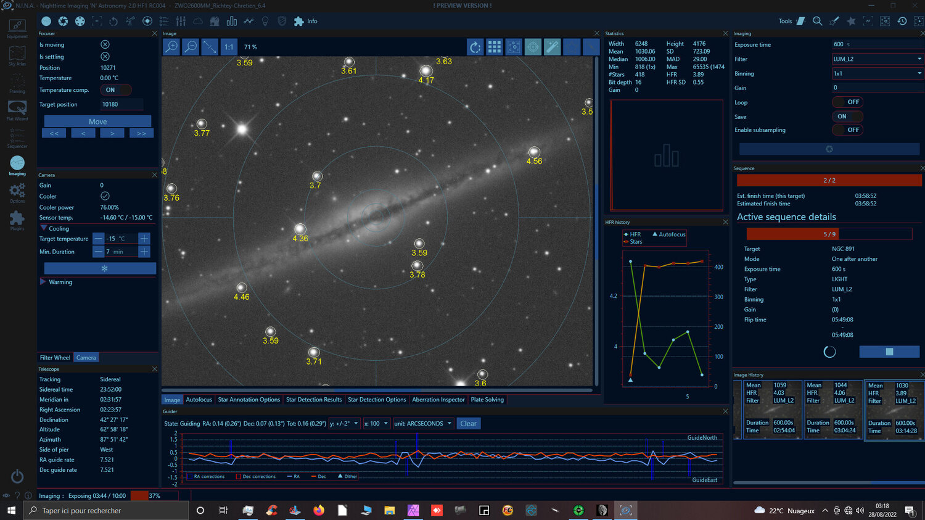Open Firefox from the Windows taskbar
Viewport: 925px width, 520px height.
[319, 511]
